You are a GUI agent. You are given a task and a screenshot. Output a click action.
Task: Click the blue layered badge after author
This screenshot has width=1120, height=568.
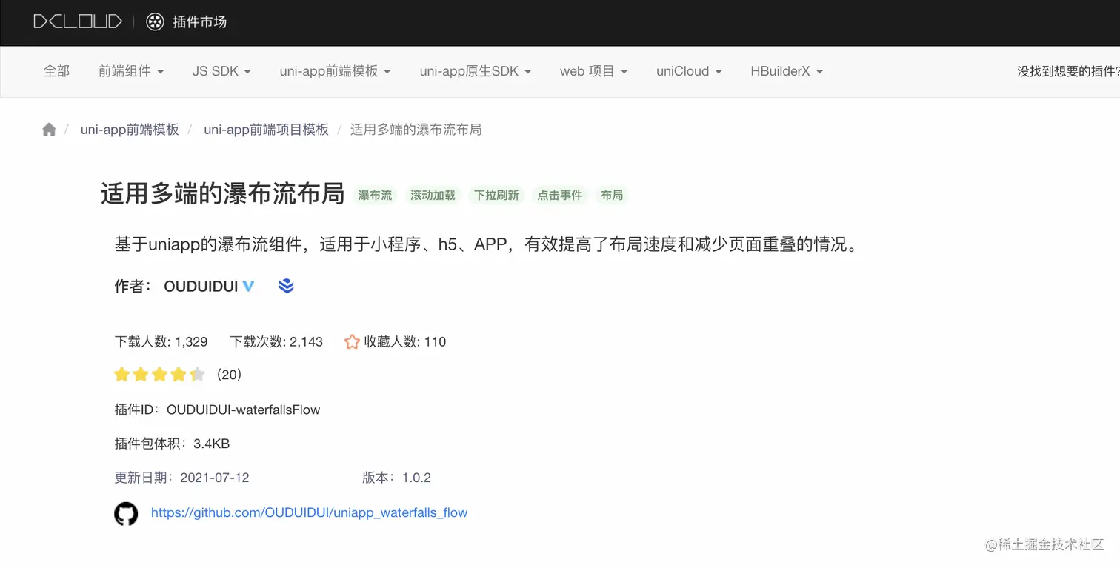click(x=286, y=286)
